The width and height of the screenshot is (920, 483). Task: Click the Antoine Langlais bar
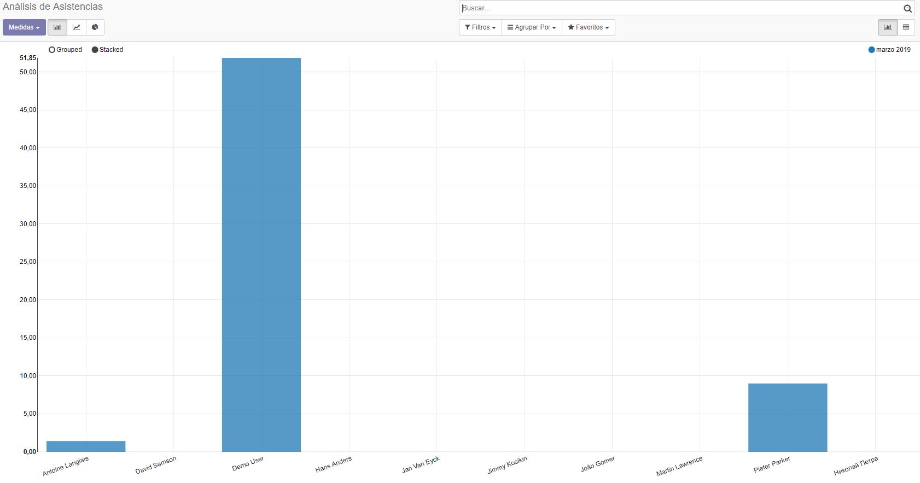(x=86, y=446)
